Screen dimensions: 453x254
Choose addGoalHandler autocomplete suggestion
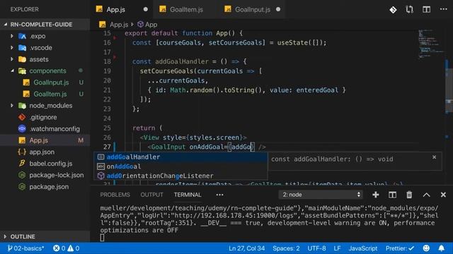pyautogui.click(x=180, y=157)
